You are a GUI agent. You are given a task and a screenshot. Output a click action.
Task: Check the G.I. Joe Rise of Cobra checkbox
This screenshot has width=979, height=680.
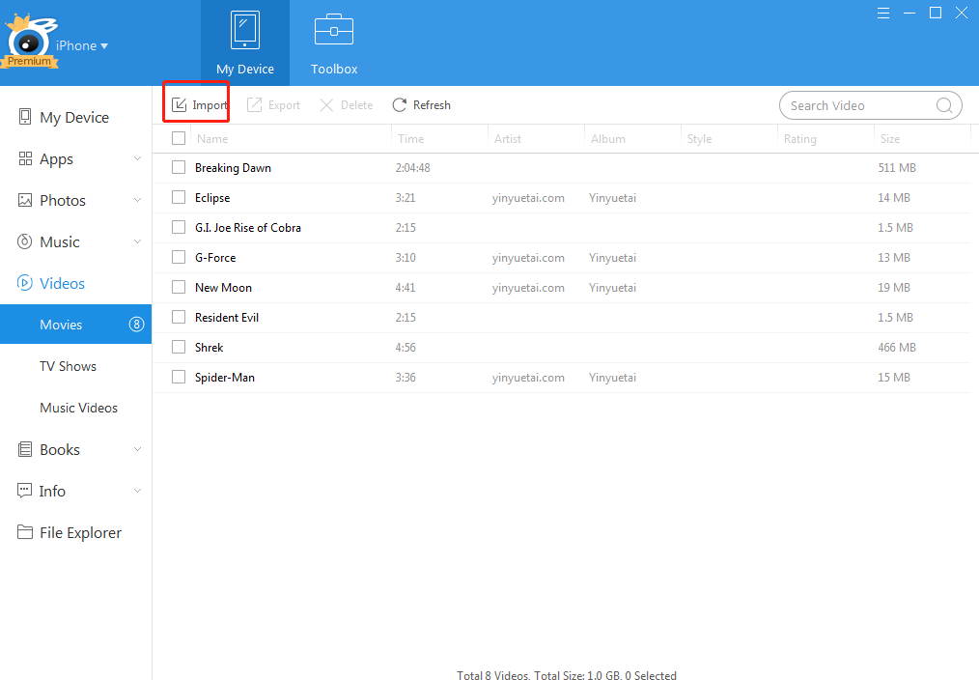179,227
